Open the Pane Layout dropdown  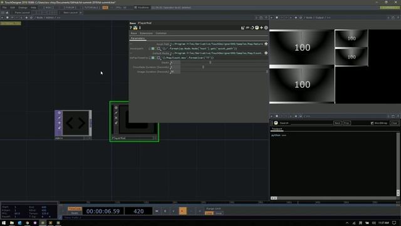click(x=22, y=13)
